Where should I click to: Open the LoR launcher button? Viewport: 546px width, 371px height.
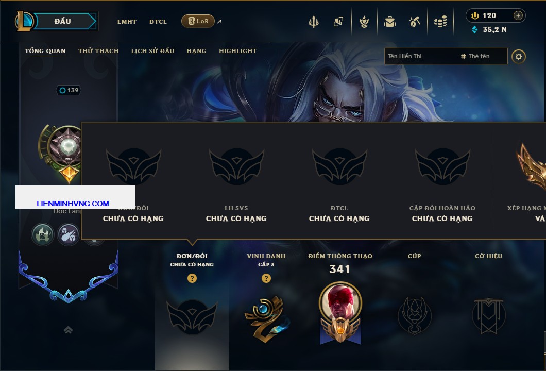pyautogui.click(x=198, y=21)
